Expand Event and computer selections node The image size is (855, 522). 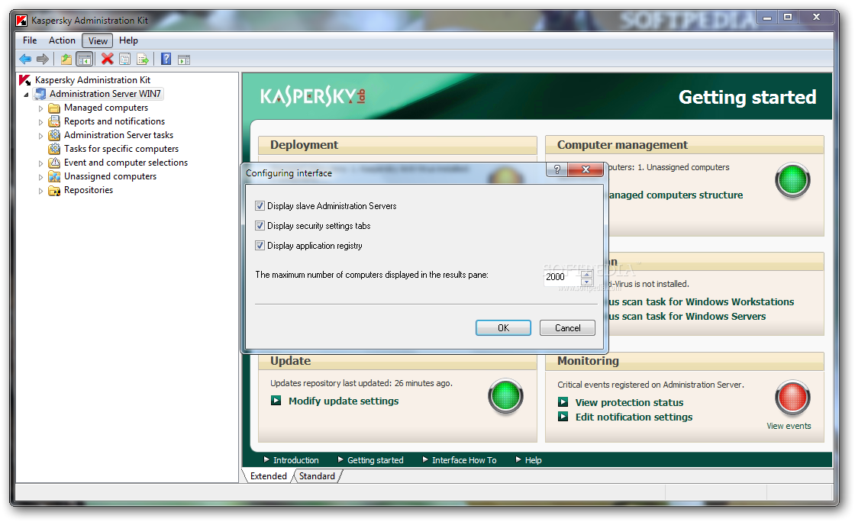tap(40, 163)
